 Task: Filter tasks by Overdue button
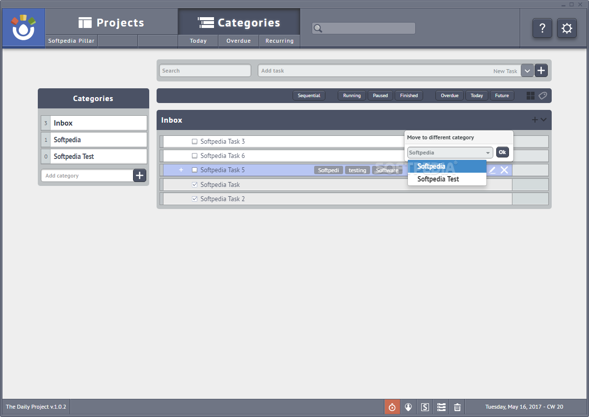click(x=450, y=96)
